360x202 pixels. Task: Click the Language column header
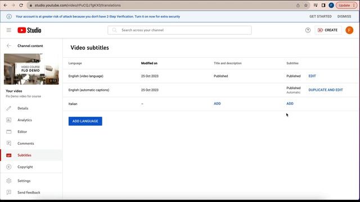pos(75,63)
